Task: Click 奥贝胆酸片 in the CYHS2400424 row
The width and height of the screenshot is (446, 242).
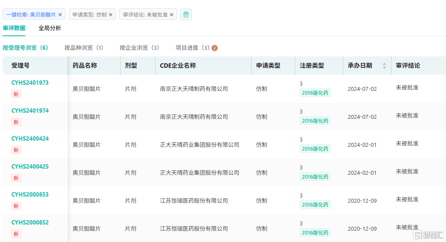Action: (x=86, y=145)
